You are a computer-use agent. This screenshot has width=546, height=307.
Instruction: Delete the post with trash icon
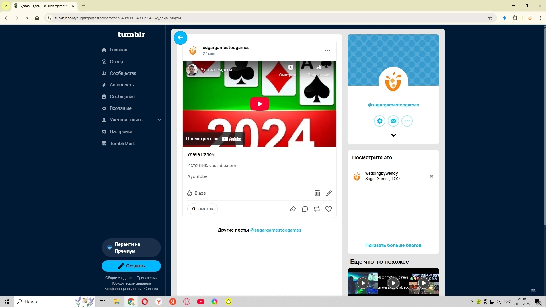coord(317,193)
